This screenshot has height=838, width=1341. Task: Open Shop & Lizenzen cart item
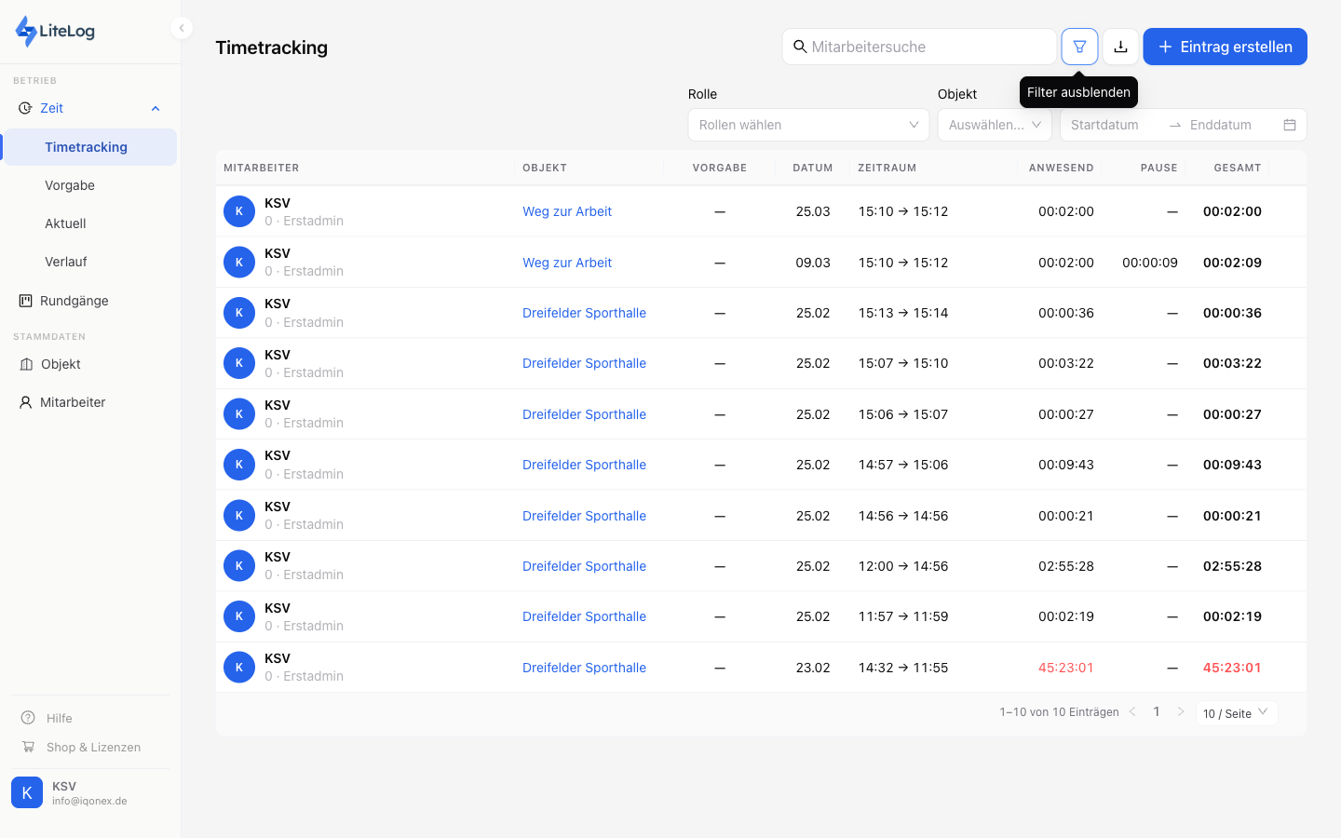(x=93, y=747)
